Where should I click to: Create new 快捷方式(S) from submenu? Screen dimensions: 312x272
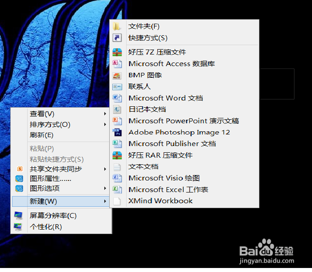pos(185,38)
